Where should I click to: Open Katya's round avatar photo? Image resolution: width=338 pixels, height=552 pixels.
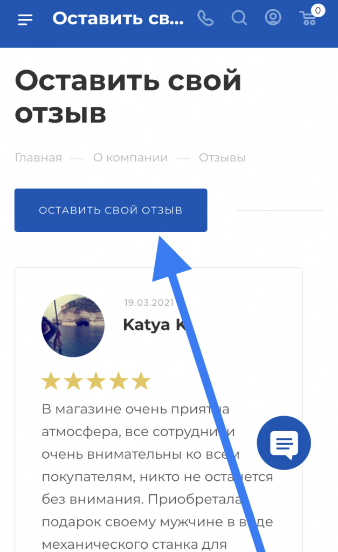(73, 325)
